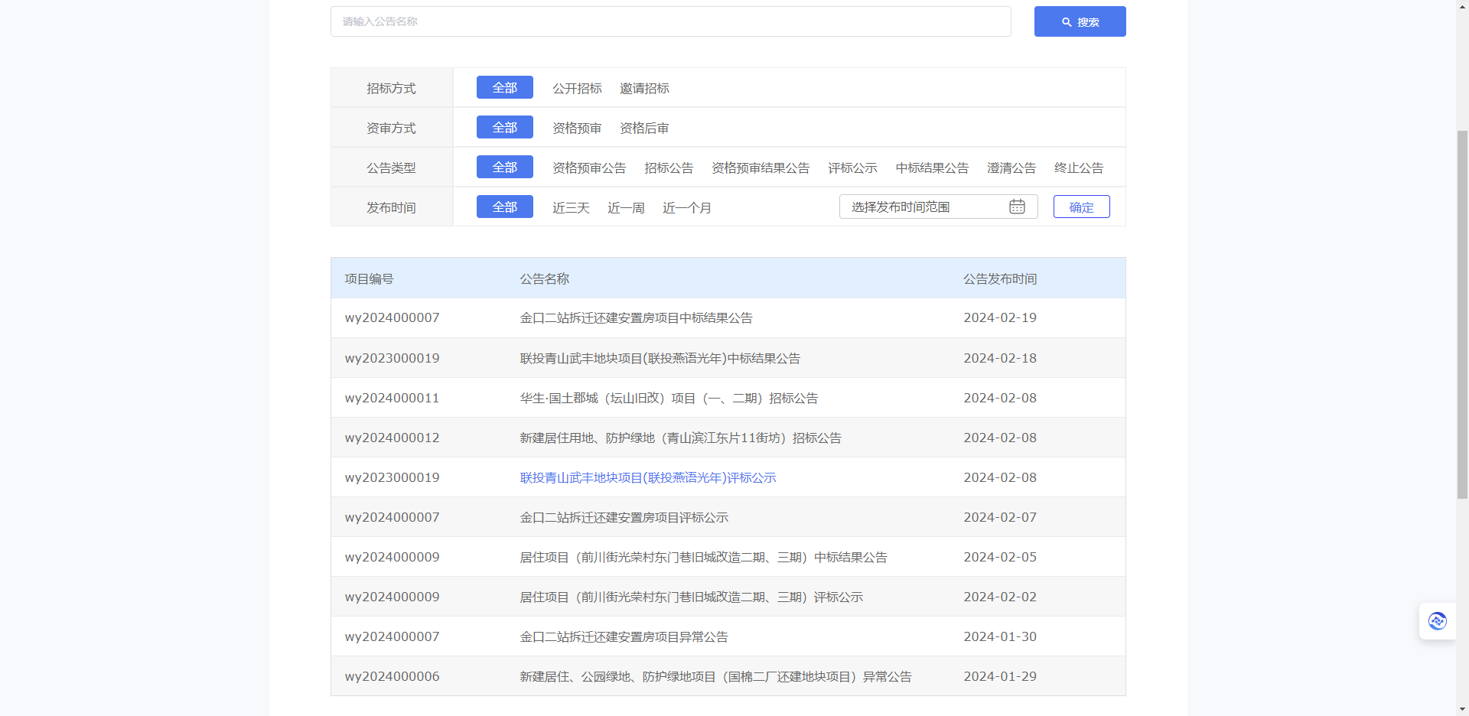Open highlighted 联投青山武丰地块项目评标公示 link
Screen dimensions: 1469x716
[648, 477]
